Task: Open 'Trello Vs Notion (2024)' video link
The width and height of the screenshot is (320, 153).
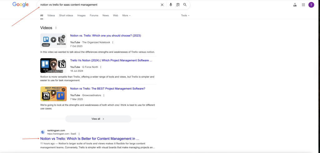Action: 111,60
